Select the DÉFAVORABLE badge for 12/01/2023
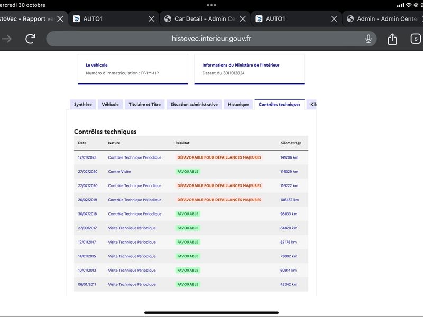 pyautogui.click(x=219, y=157)
